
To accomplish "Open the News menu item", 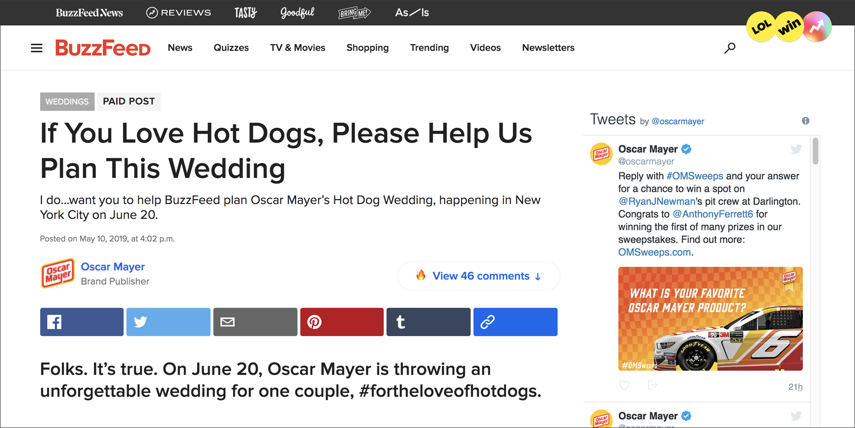I will 180,48.
